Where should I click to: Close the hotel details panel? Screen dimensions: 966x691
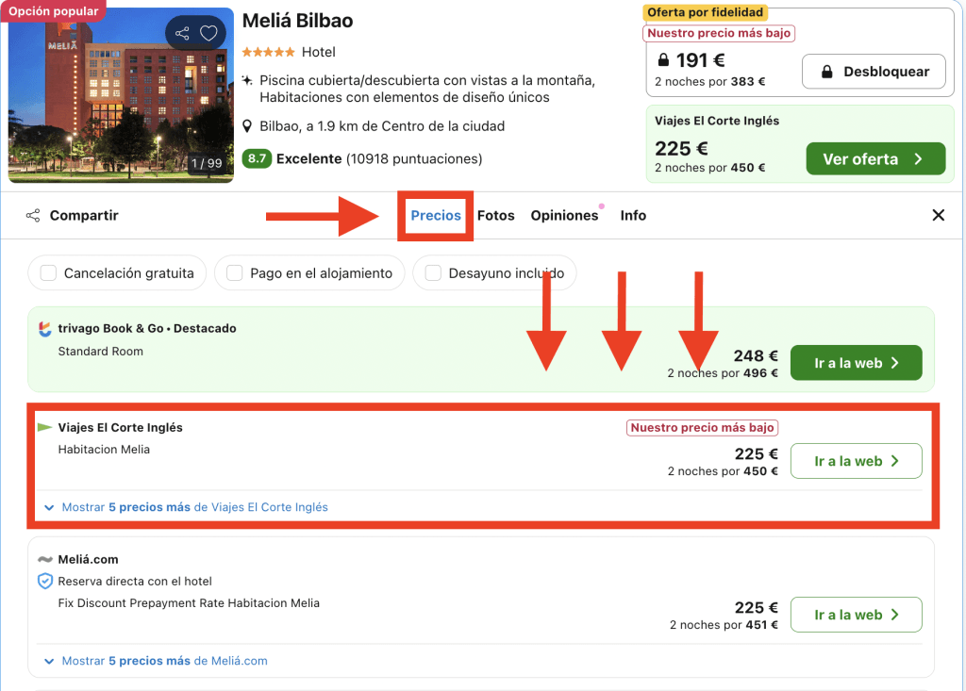pos(938,216)
